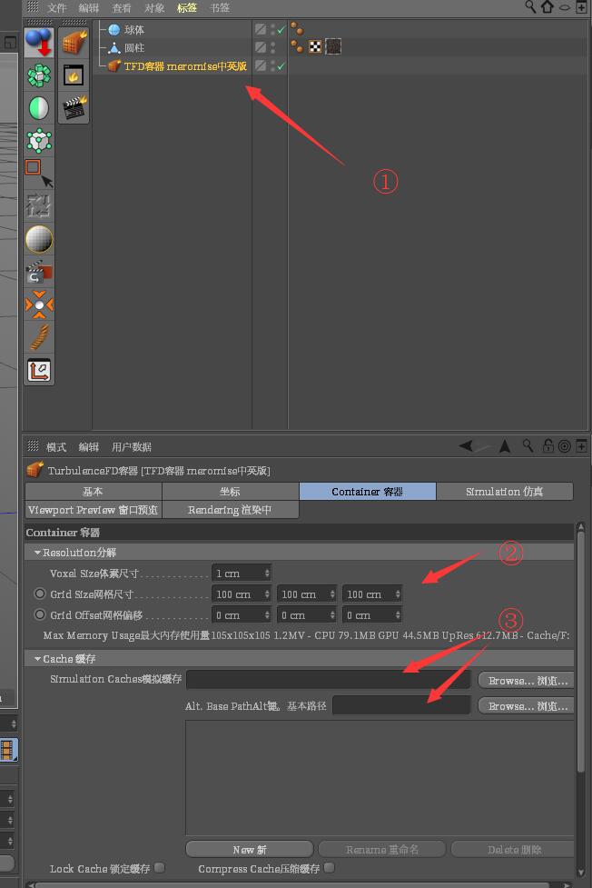Click the Voxel Size 1 cm stepper arrows

tap(267, 574)
